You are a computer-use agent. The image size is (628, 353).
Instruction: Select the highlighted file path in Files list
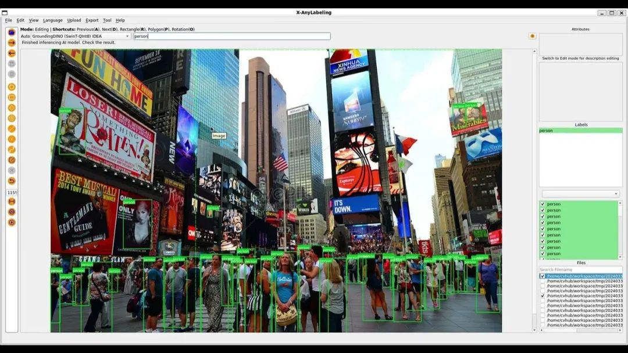[x=584, y=276]
